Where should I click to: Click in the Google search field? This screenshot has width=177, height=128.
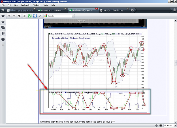pos(59,16)
